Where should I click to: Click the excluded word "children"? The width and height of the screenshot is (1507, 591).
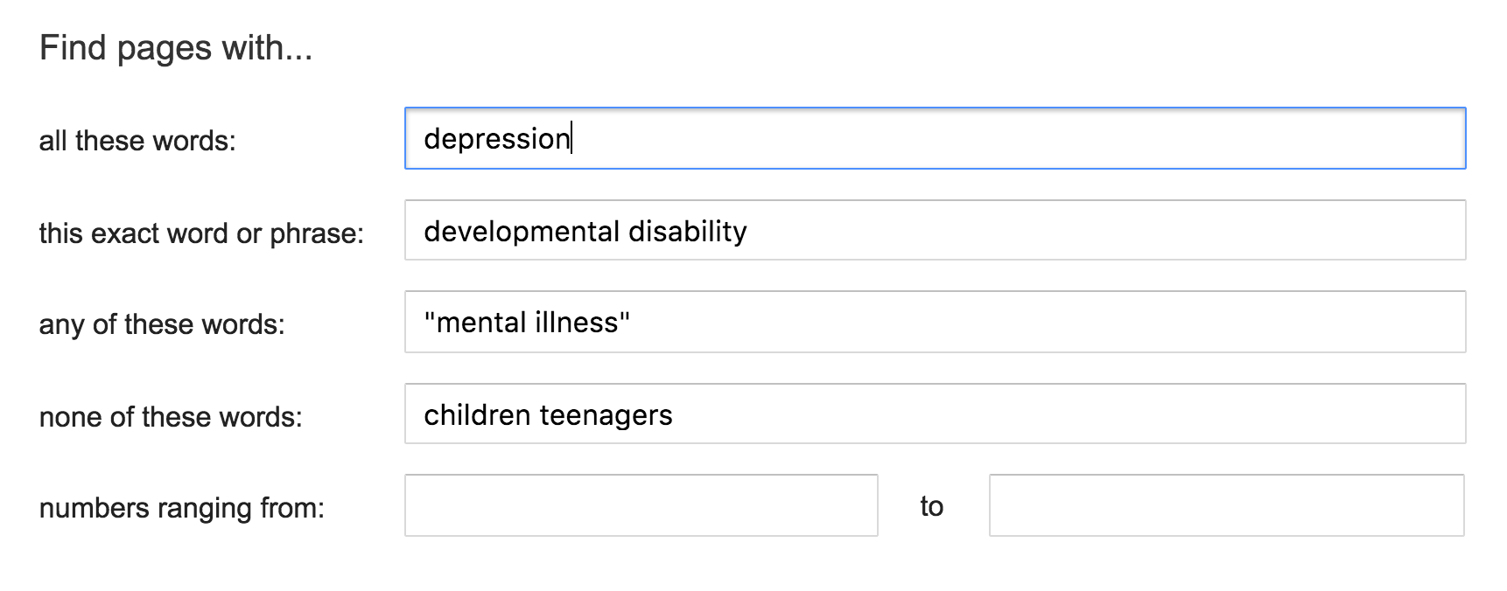coord(476,415)
